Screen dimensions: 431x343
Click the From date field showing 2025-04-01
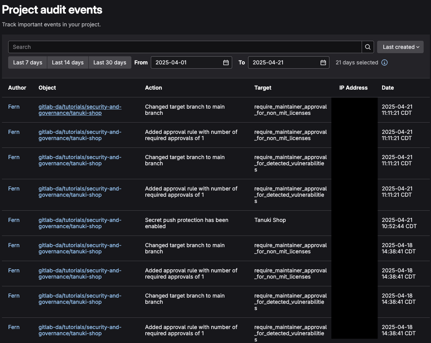186,62
